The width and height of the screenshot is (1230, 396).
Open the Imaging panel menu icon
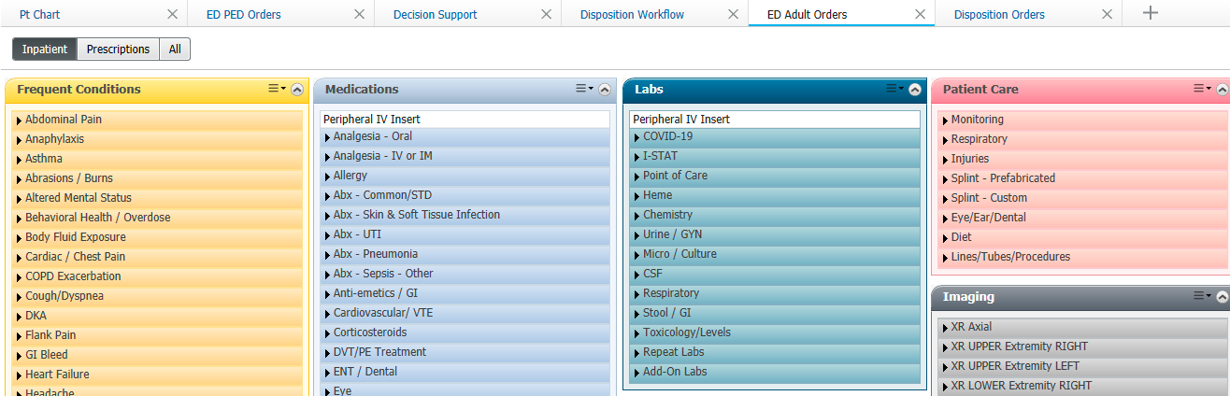tap(1202, 296)
